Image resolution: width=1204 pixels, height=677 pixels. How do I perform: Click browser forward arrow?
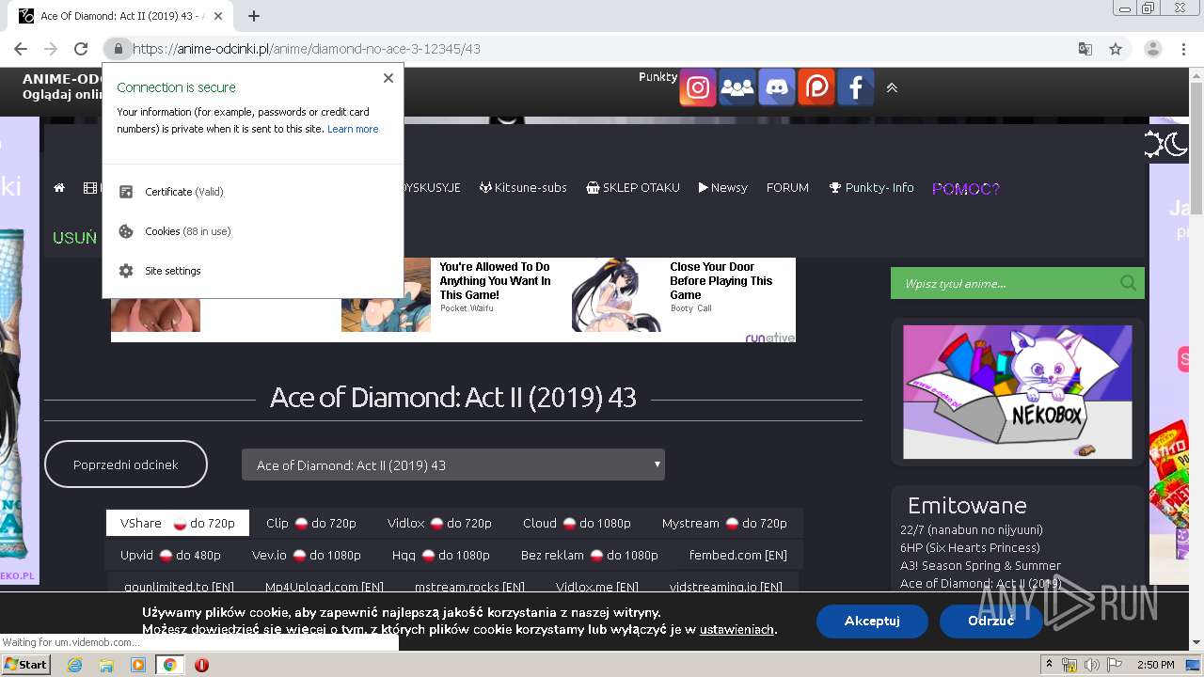51,49
